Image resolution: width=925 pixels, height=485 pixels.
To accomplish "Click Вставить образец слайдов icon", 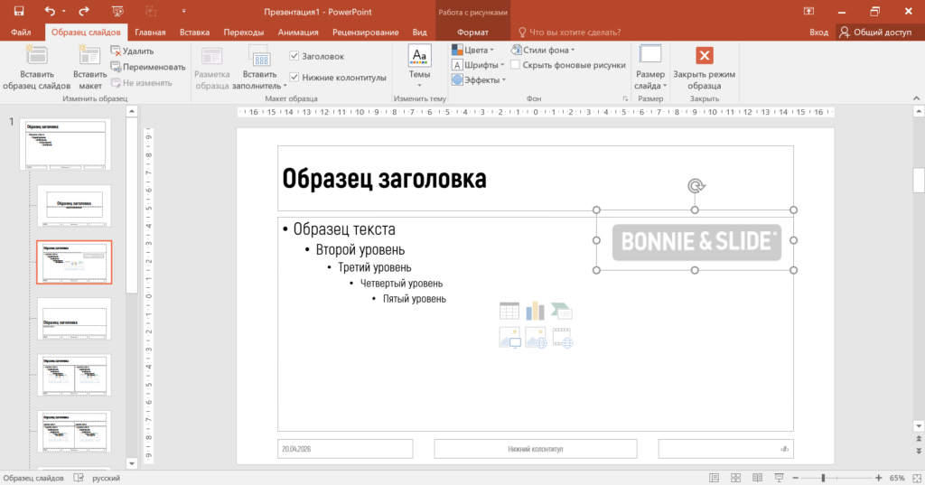I will point(36,56).
